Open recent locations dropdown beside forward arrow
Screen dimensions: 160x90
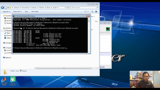coord(8,7)
